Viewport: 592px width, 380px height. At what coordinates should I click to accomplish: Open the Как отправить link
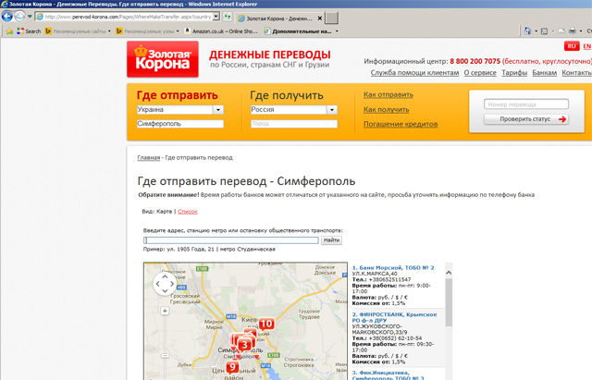coord(388,94)
